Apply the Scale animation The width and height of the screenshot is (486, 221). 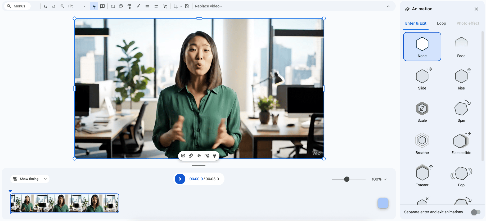click(x=422, y=111)
